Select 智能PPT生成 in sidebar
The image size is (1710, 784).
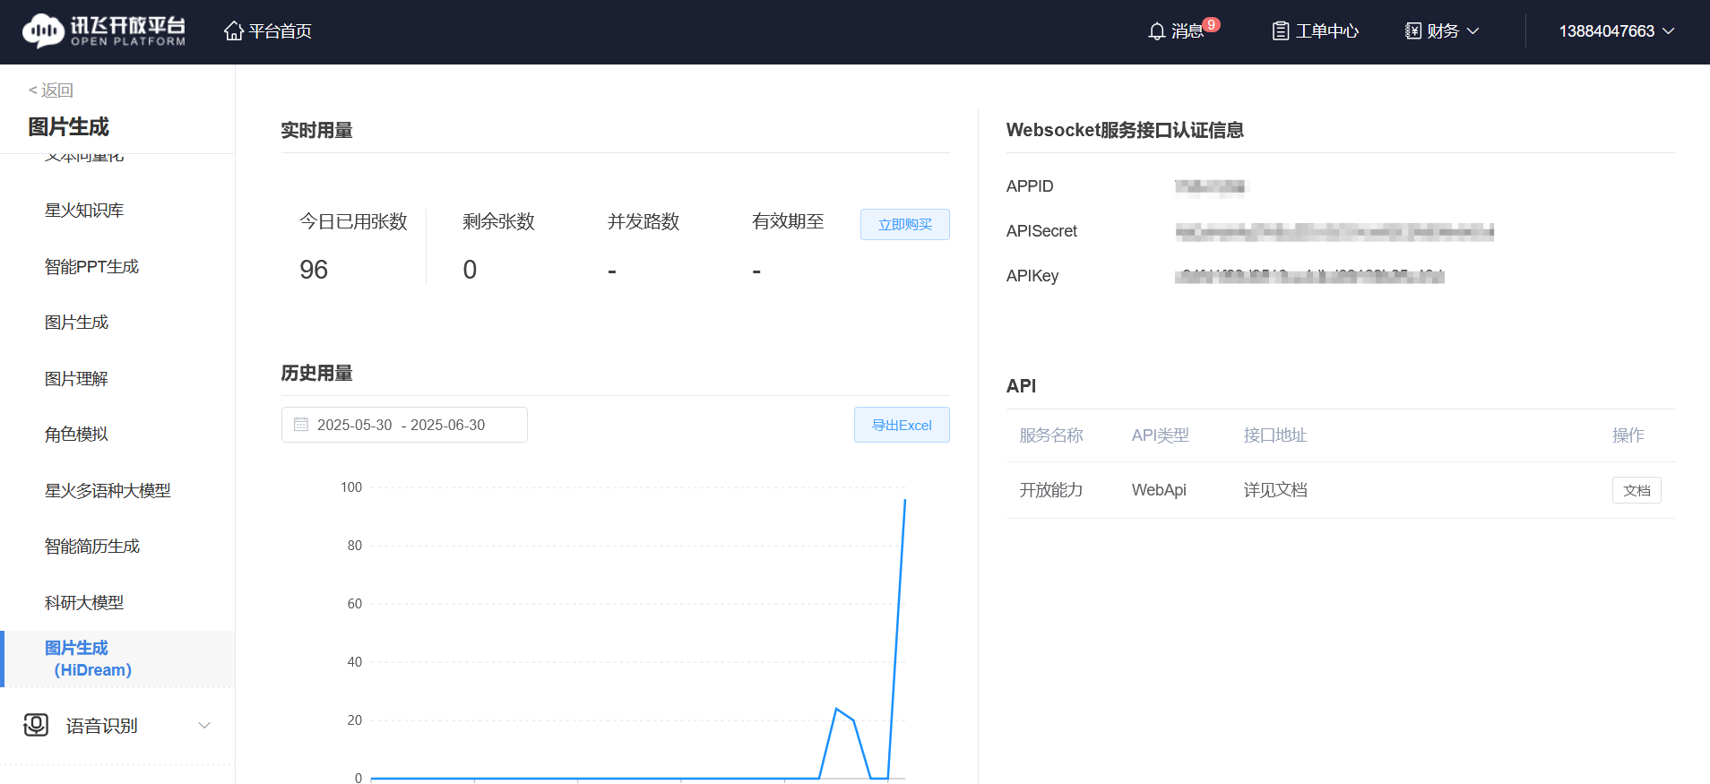coord(91,266)
